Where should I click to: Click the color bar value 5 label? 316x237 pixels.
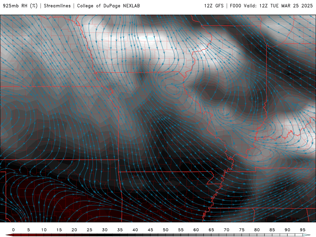pyautogui.click(x=28, y=230)
